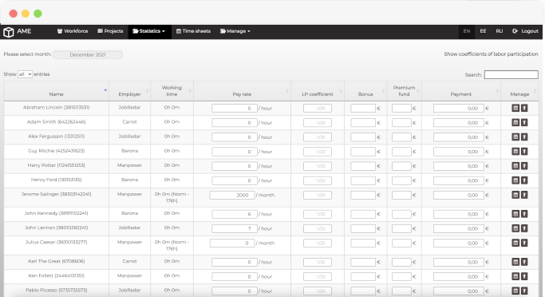Click John Kennedy's pay rate field
The width and height of the screenshot is (545, 297).
235,214
